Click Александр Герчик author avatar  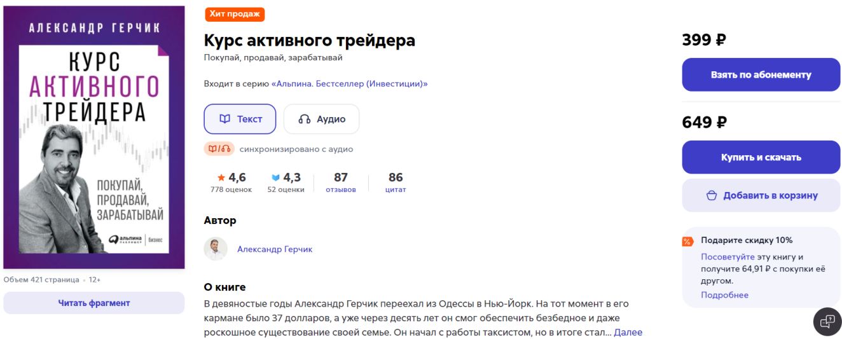click(216, 249)
